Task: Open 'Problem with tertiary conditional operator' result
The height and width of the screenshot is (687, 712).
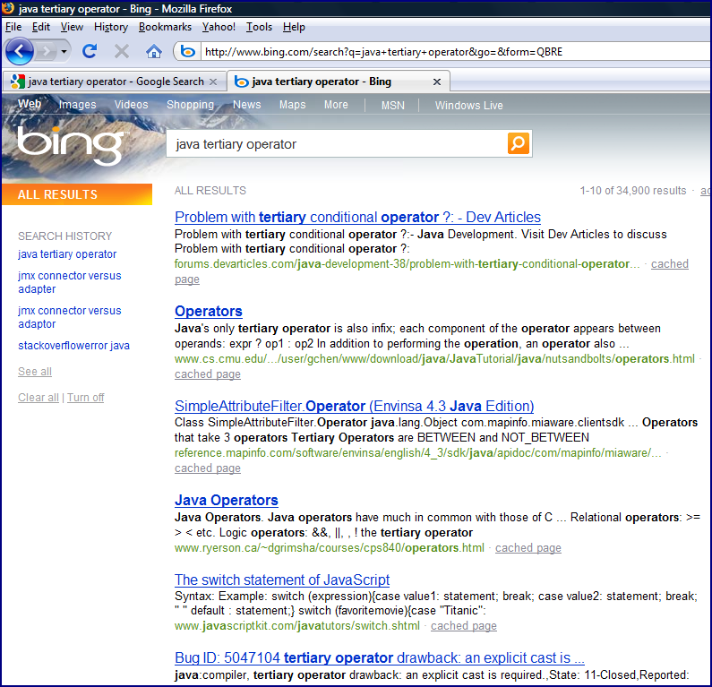Action: (358, 217)
